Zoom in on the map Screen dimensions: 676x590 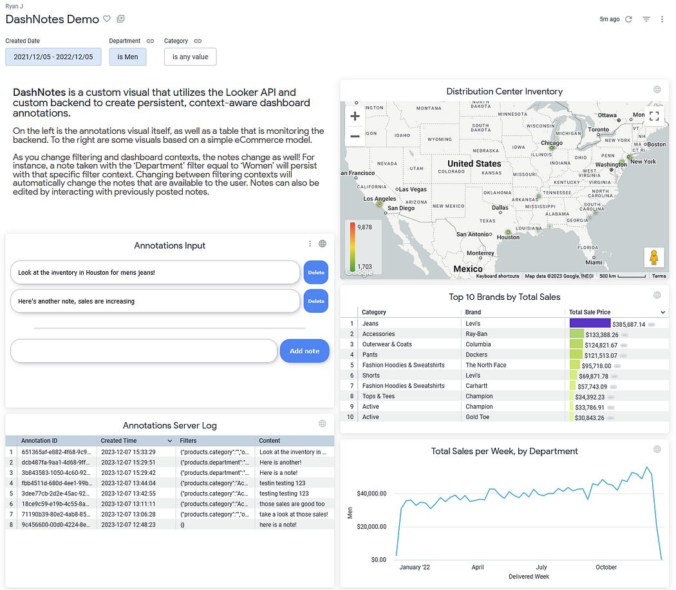pos(355,116)
